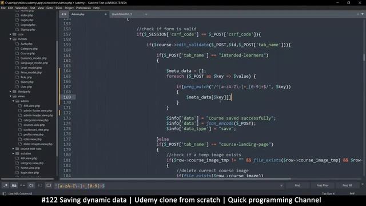Viewport: 366px width, 206px height.
Task: Open PHP syntax selector in status bar
Action: click(x=352, y=193)
